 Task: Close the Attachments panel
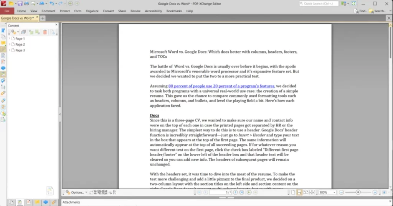click(390, 201)
